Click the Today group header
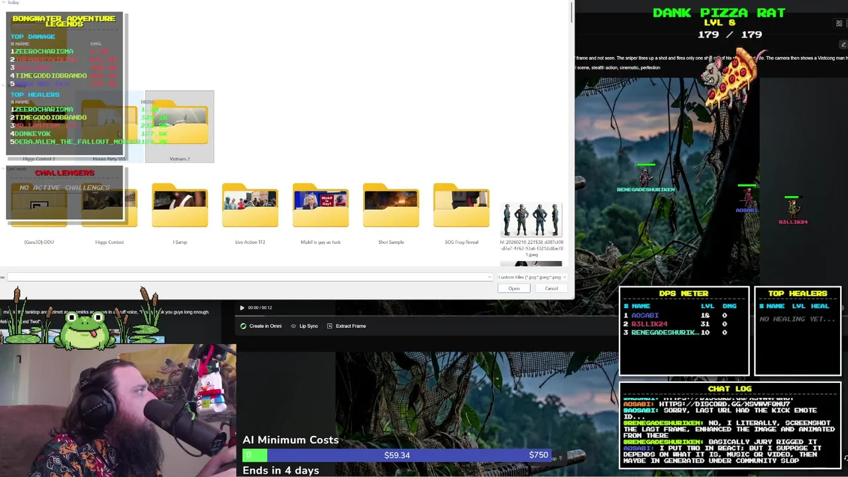 [13, 3]
